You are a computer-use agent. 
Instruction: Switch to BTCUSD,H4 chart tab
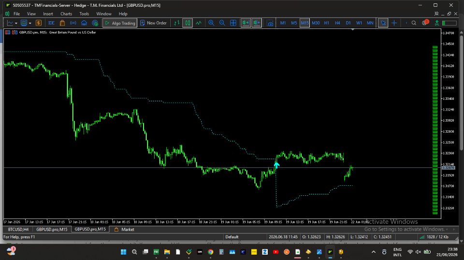[18, 229]
